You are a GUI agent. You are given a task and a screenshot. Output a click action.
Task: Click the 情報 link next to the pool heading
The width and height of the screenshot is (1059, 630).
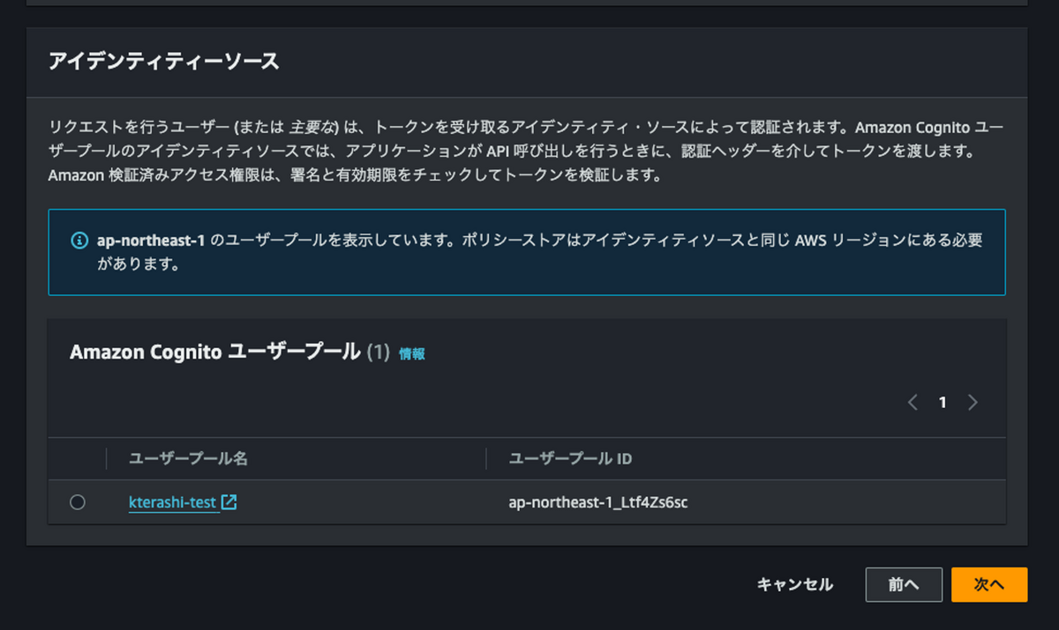[x=411, y=352]
